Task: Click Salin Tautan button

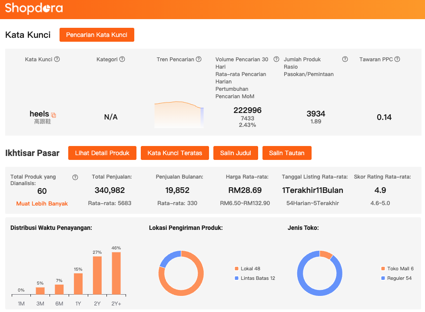Action: (x=287, y=153)
